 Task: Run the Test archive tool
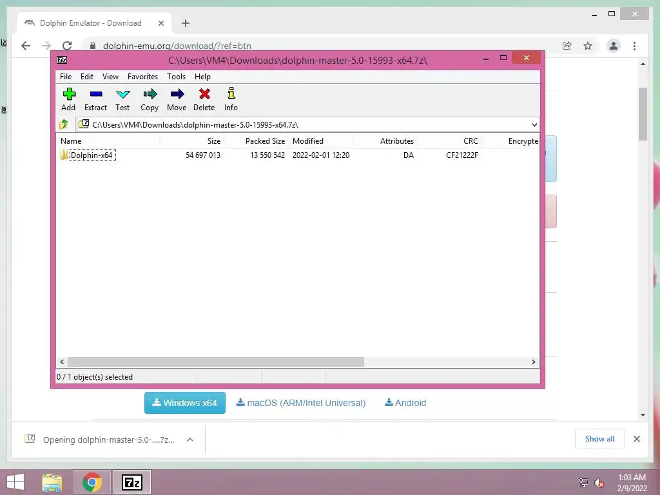point(122,99)
